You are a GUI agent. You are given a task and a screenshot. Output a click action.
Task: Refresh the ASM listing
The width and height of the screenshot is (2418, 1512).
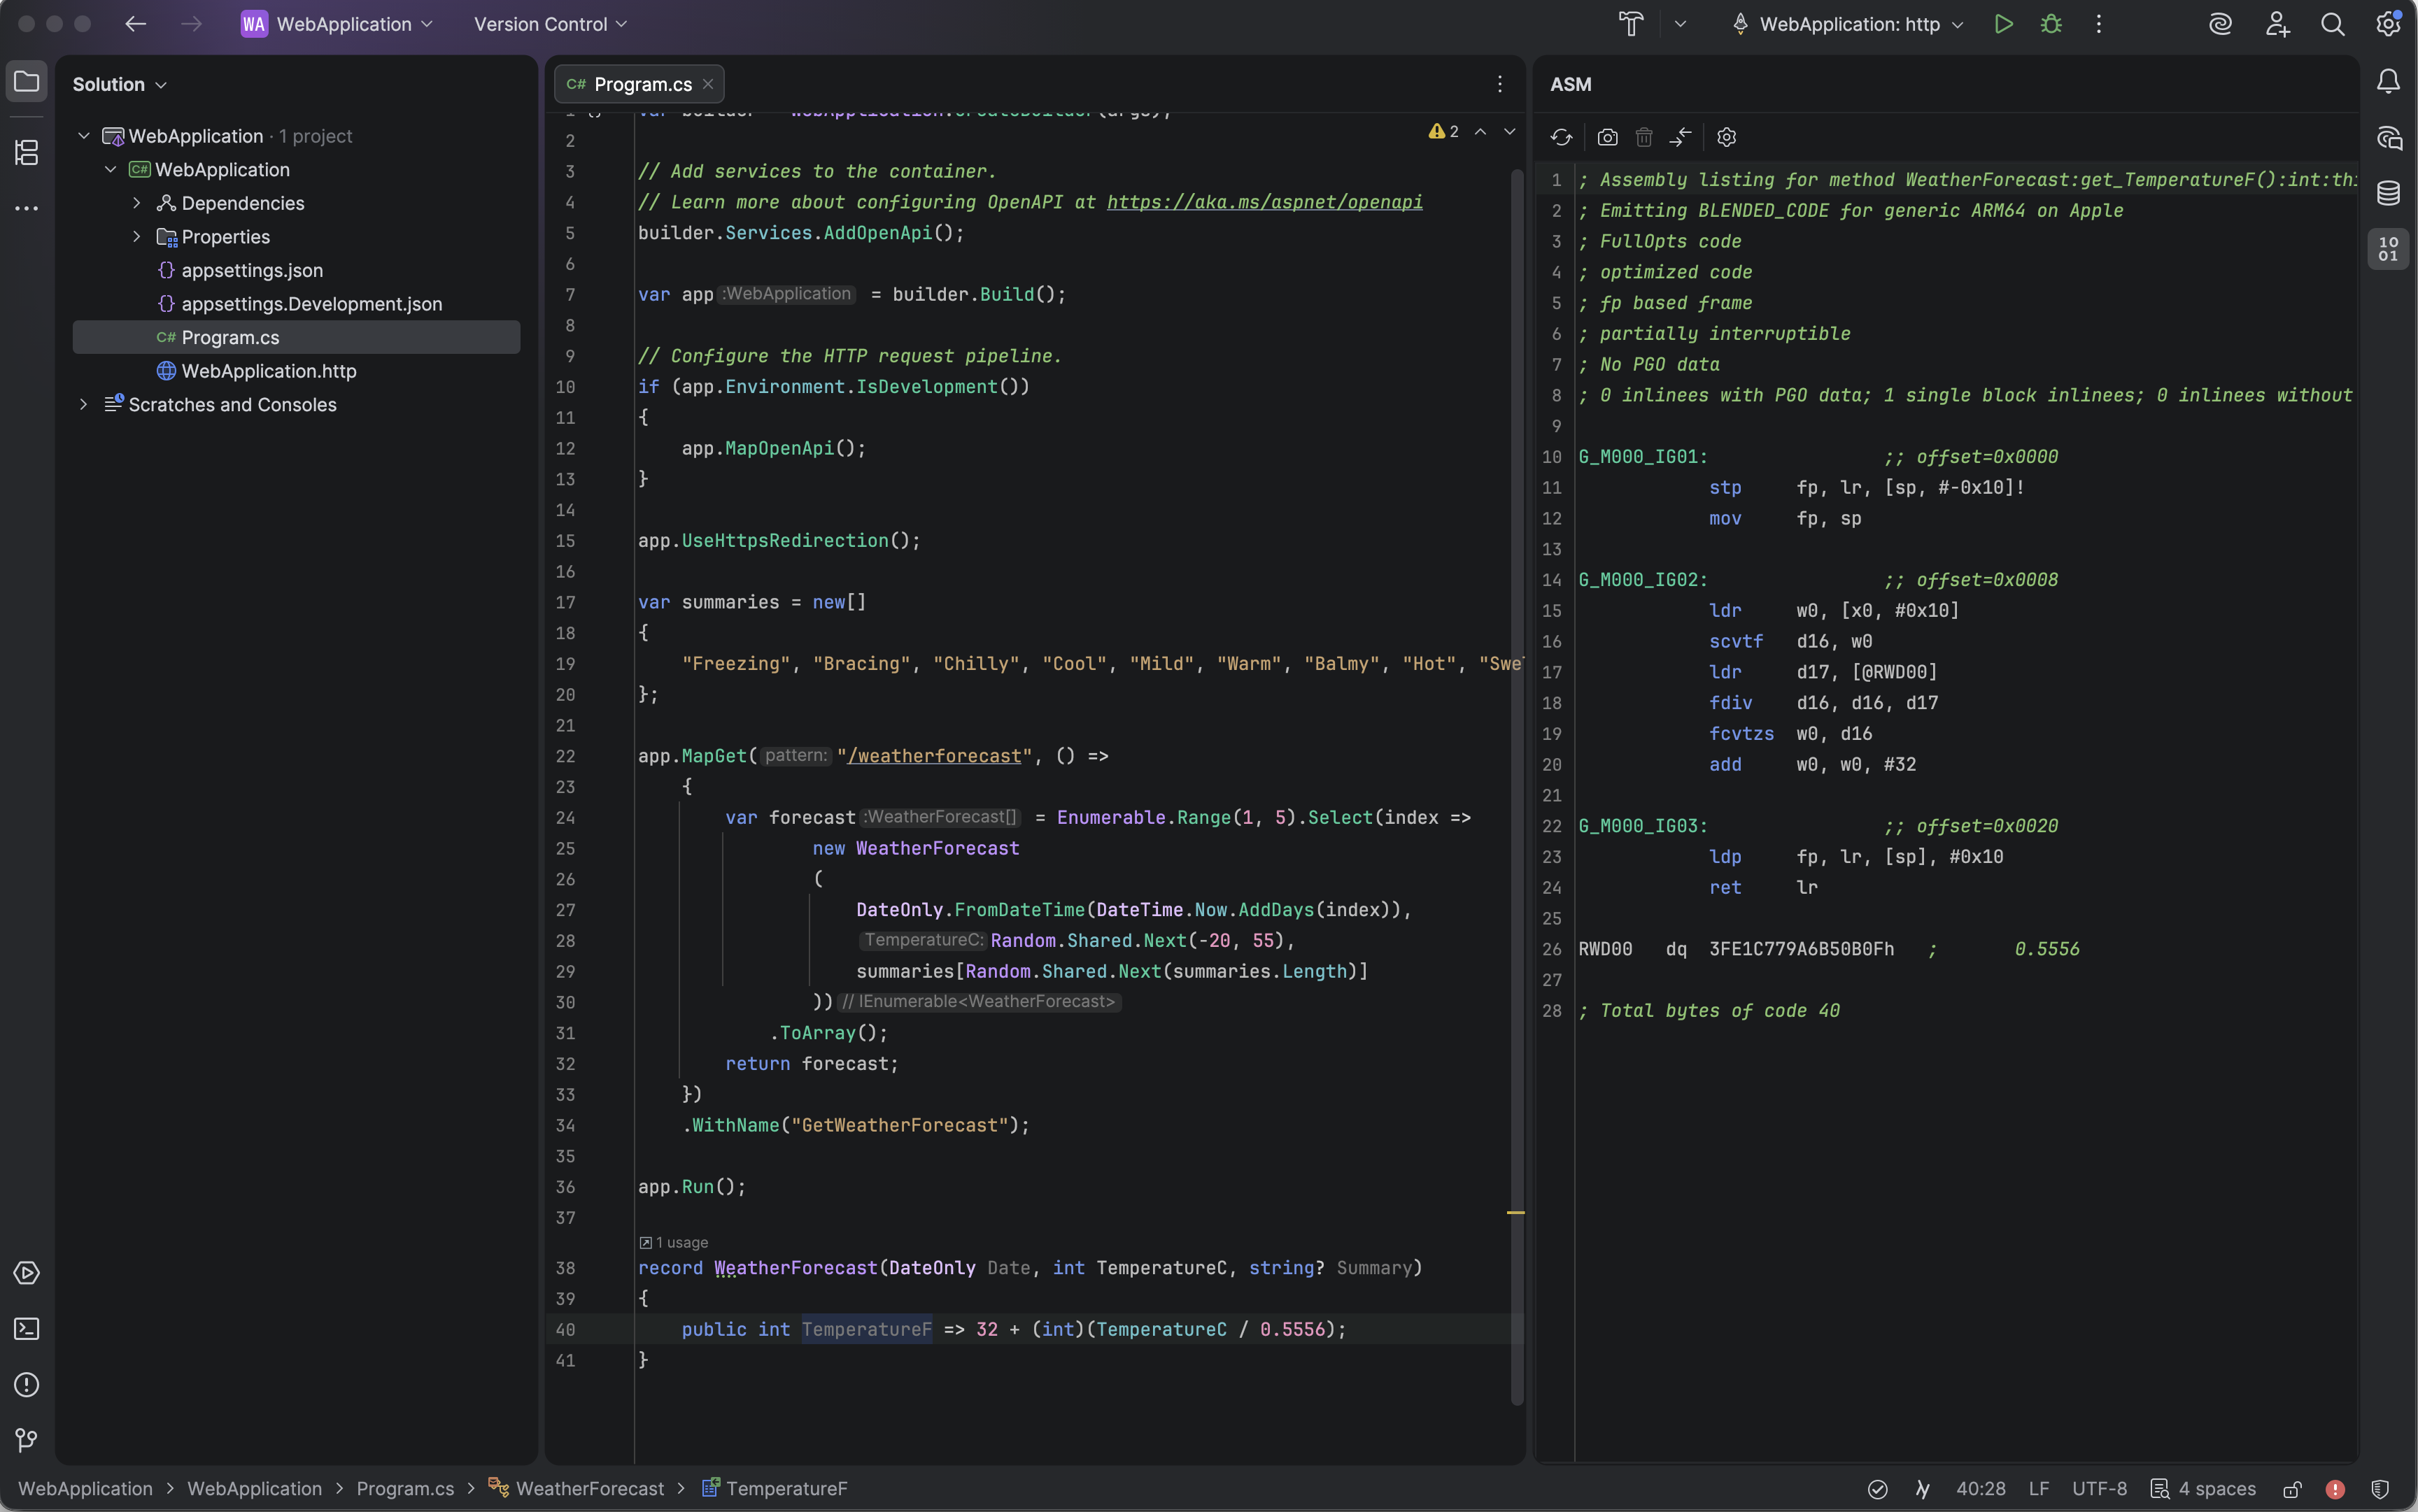1561,137
